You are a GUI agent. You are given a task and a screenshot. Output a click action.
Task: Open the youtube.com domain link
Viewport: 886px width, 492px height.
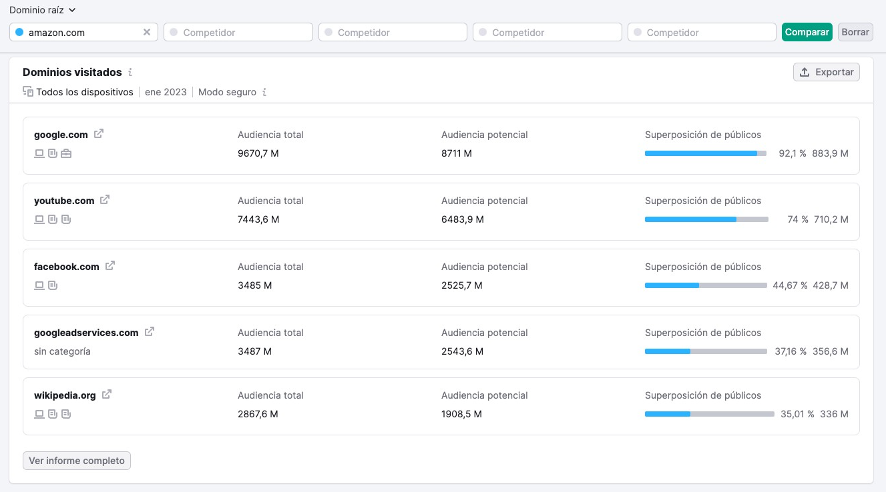point(64,201)
